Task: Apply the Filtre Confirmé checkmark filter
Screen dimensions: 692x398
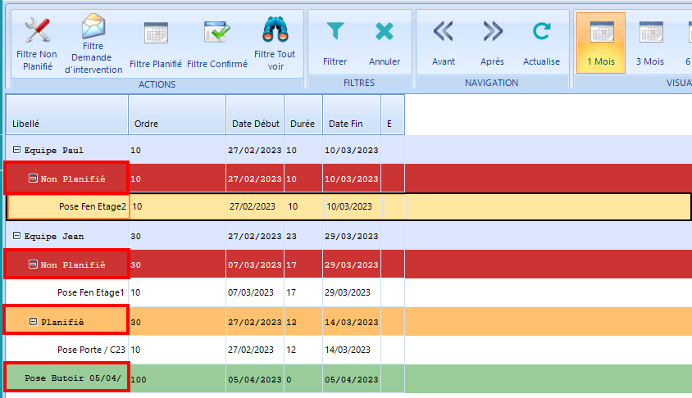Action: tap(217, 33)
